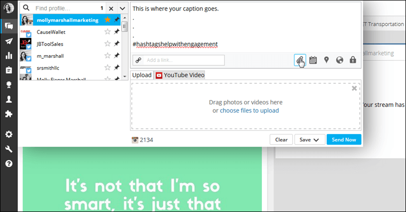Viewport: 406px width, 212px height.
Task: Click the search magnifier in profile picker
Action: 26,8
